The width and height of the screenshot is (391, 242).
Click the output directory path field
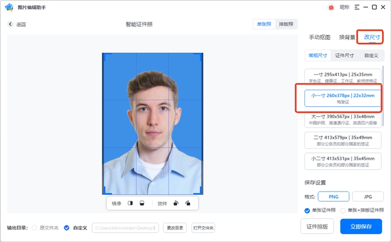[125, 227]
